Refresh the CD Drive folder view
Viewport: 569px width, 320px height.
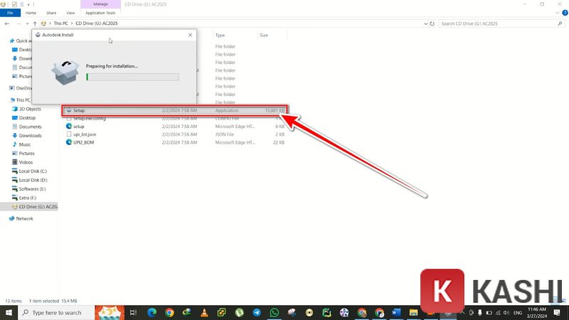point(432,23)
